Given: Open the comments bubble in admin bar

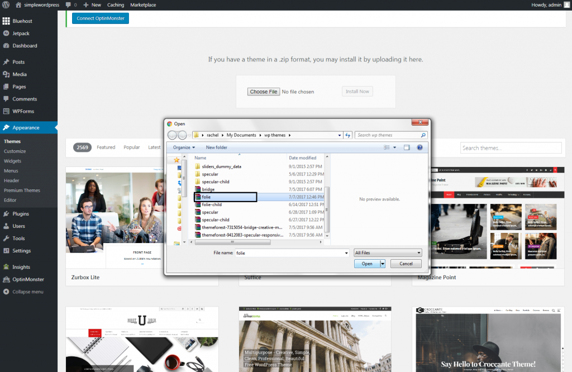Looking at the screenshot, I should (68, 4).
